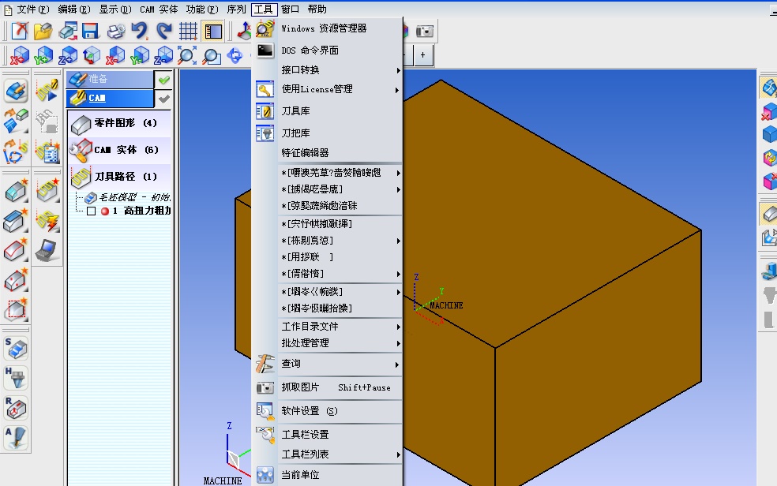Click the toolpath lightning bolt sidebar icon
The height and width of the screenshot is (486, 777).
47,220
